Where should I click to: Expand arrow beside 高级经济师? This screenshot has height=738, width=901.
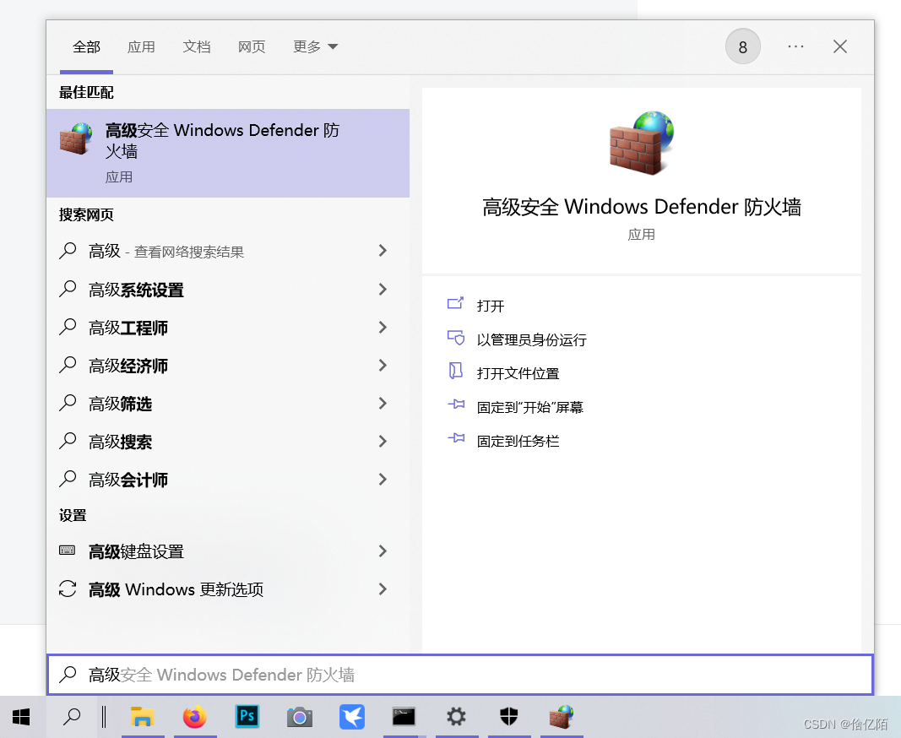[x=383, y=365]
